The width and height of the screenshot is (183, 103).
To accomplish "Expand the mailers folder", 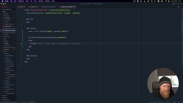I will 6,41.
